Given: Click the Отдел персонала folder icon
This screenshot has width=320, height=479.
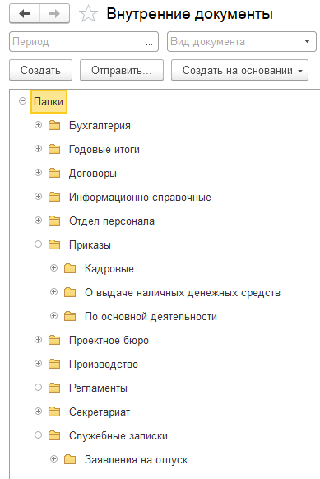Looking at the screenshot, I should [54, 221].
